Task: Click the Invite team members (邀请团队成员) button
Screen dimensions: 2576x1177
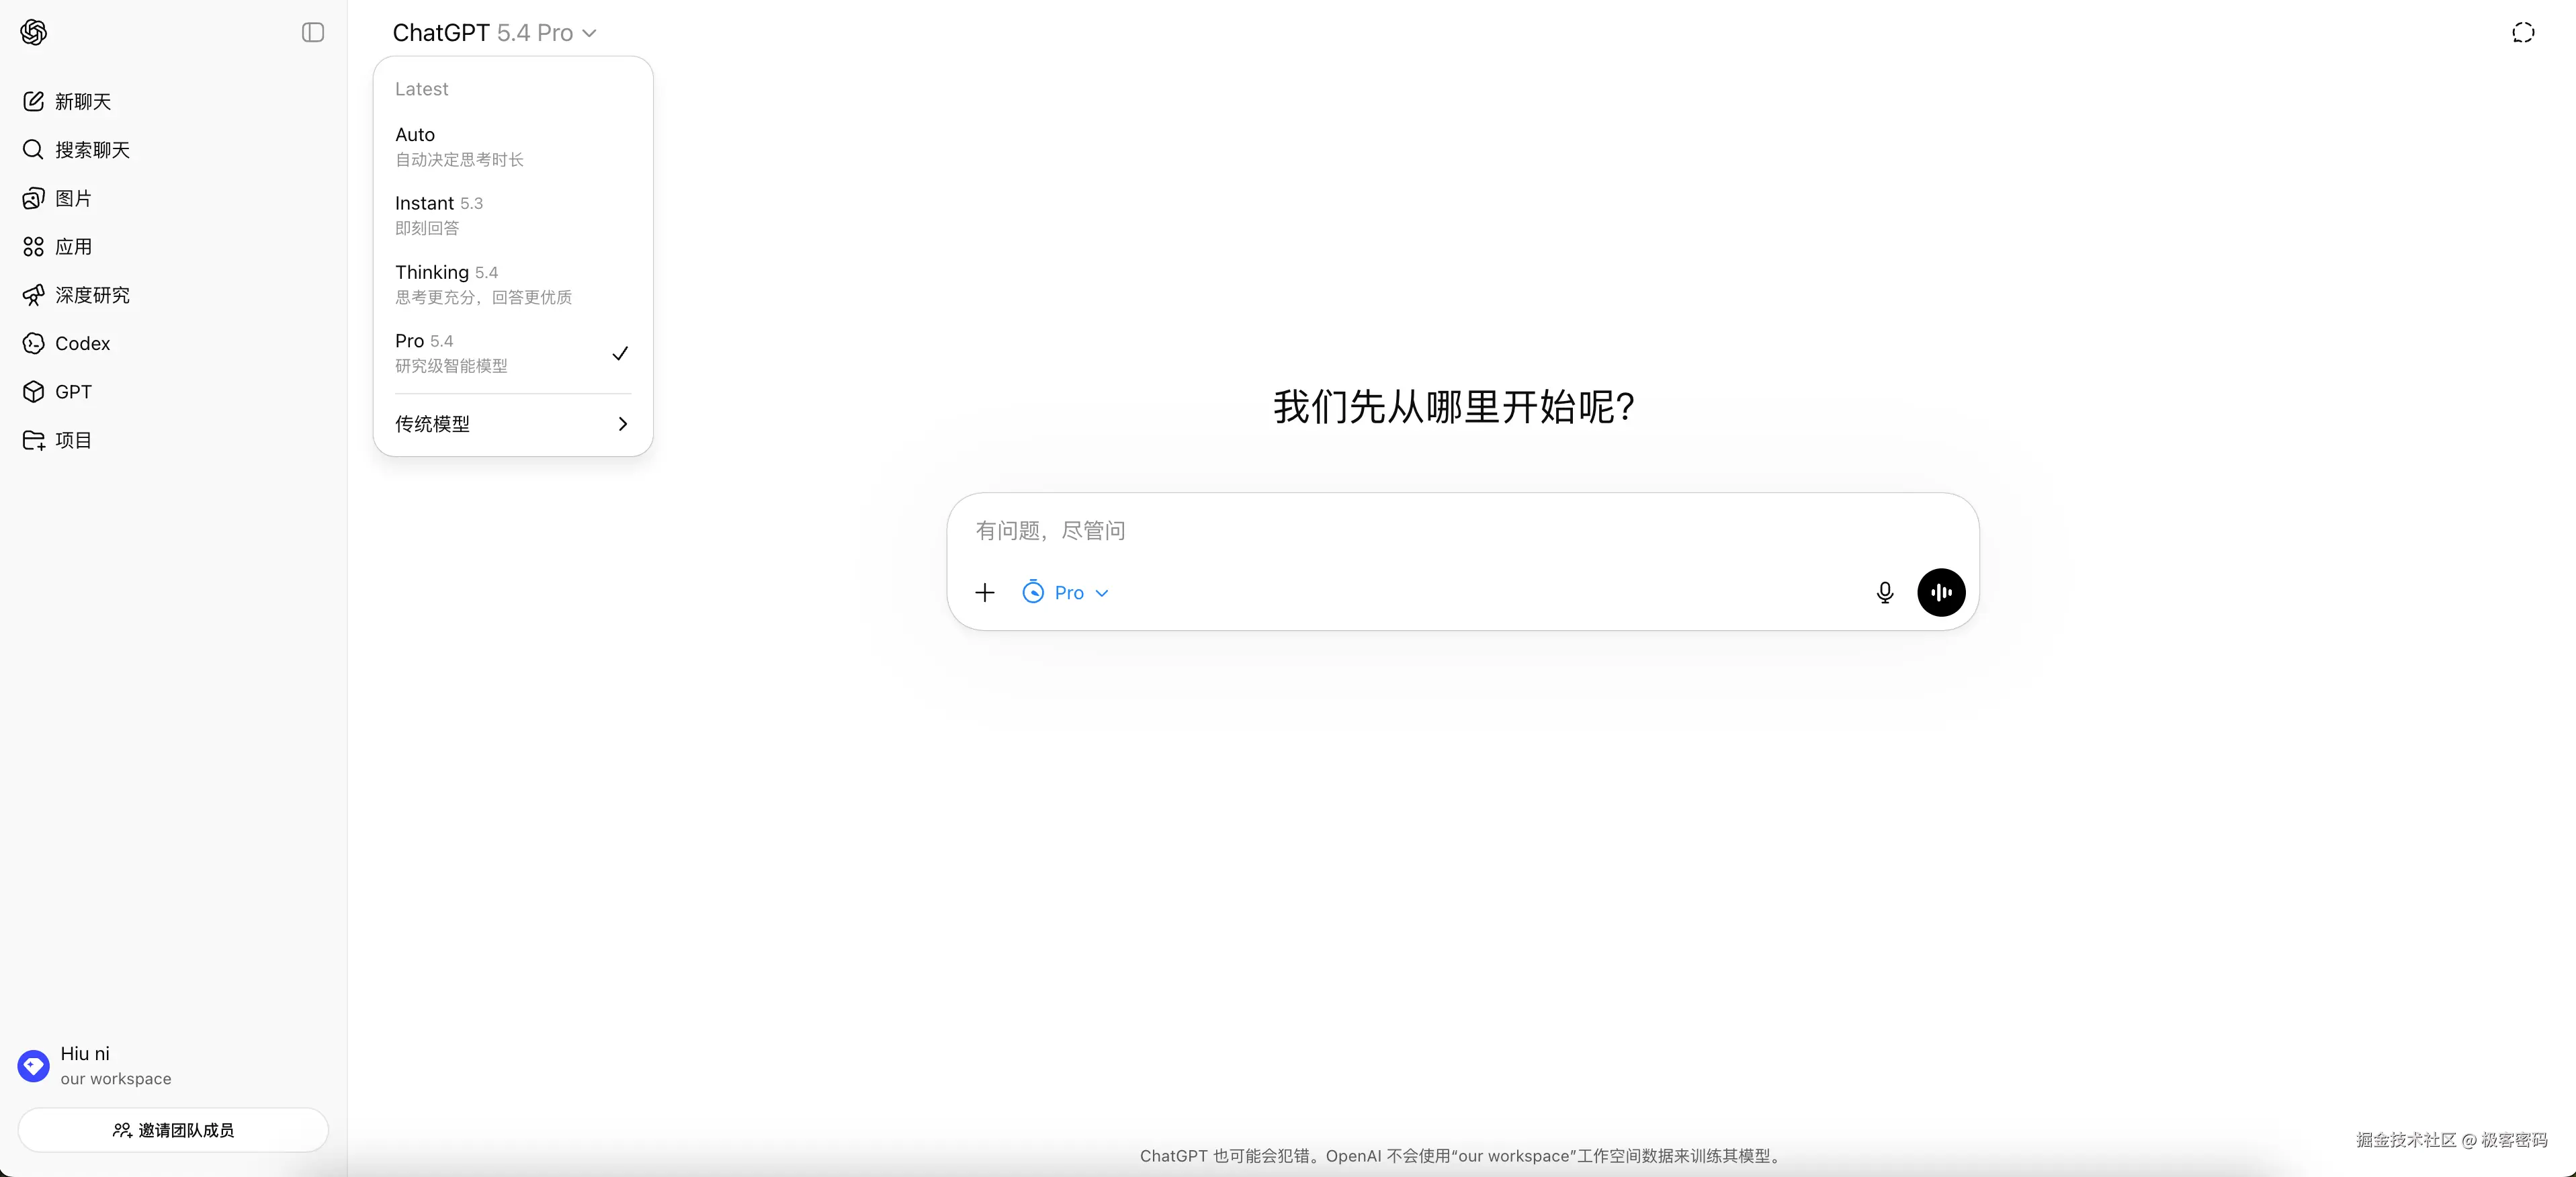Action: click(x=173, y=1130)
